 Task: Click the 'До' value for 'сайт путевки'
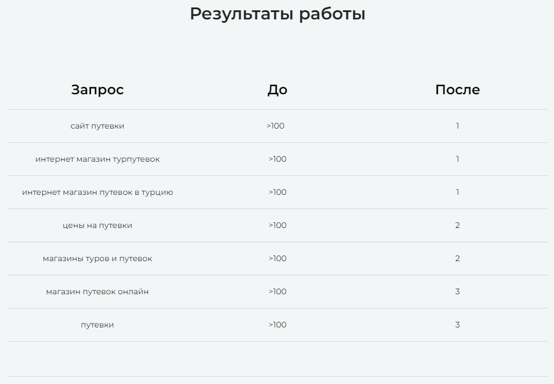pos(276,126)
